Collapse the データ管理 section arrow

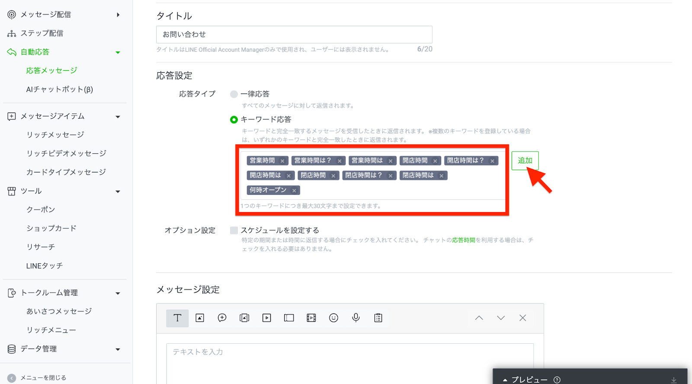(118, 349)
